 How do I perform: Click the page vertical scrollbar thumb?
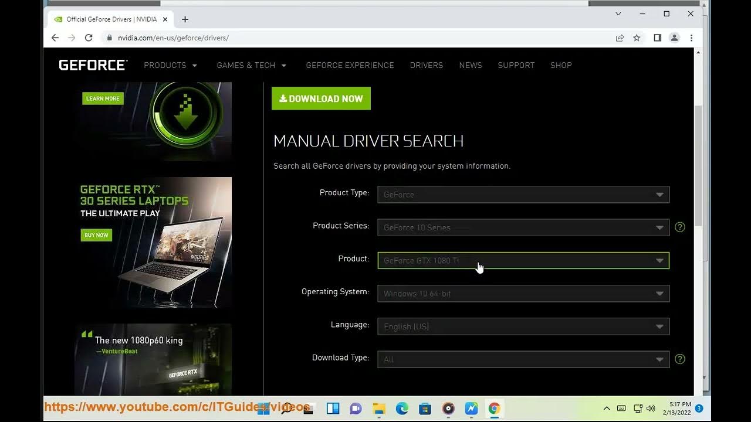pyautogui.click(x=698, y=166)
